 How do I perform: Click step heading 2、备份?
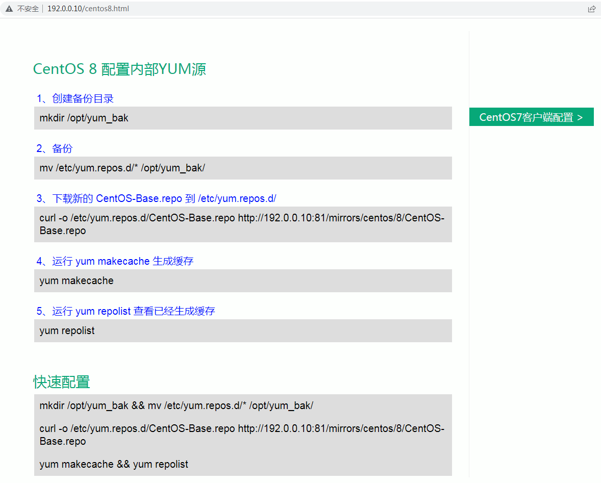pos(55,148)
